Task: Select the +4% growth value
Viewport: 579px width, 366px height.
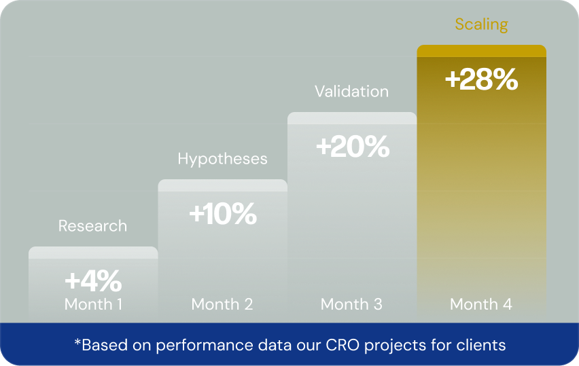Action: [93, 280]
